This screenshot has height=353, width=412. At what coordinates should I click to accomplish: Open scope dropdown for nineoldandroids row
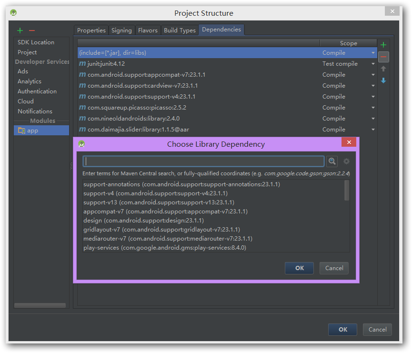click(x=373, y=119)
